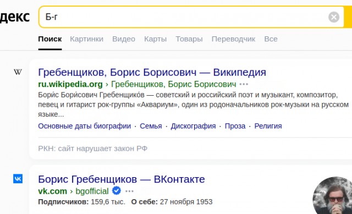Click the Yandex search input field
The height and width of the screenshot is (214, 352).
(191, 17)
